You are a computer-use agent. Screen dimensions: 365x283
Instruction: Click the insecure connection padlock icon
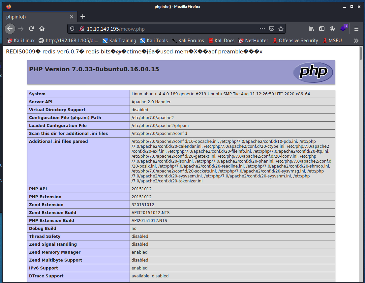point(81,29)
